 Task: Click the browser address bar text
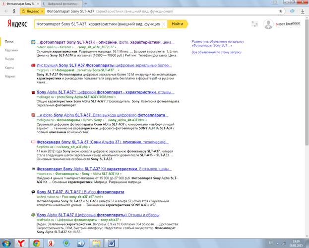[110, 11]
